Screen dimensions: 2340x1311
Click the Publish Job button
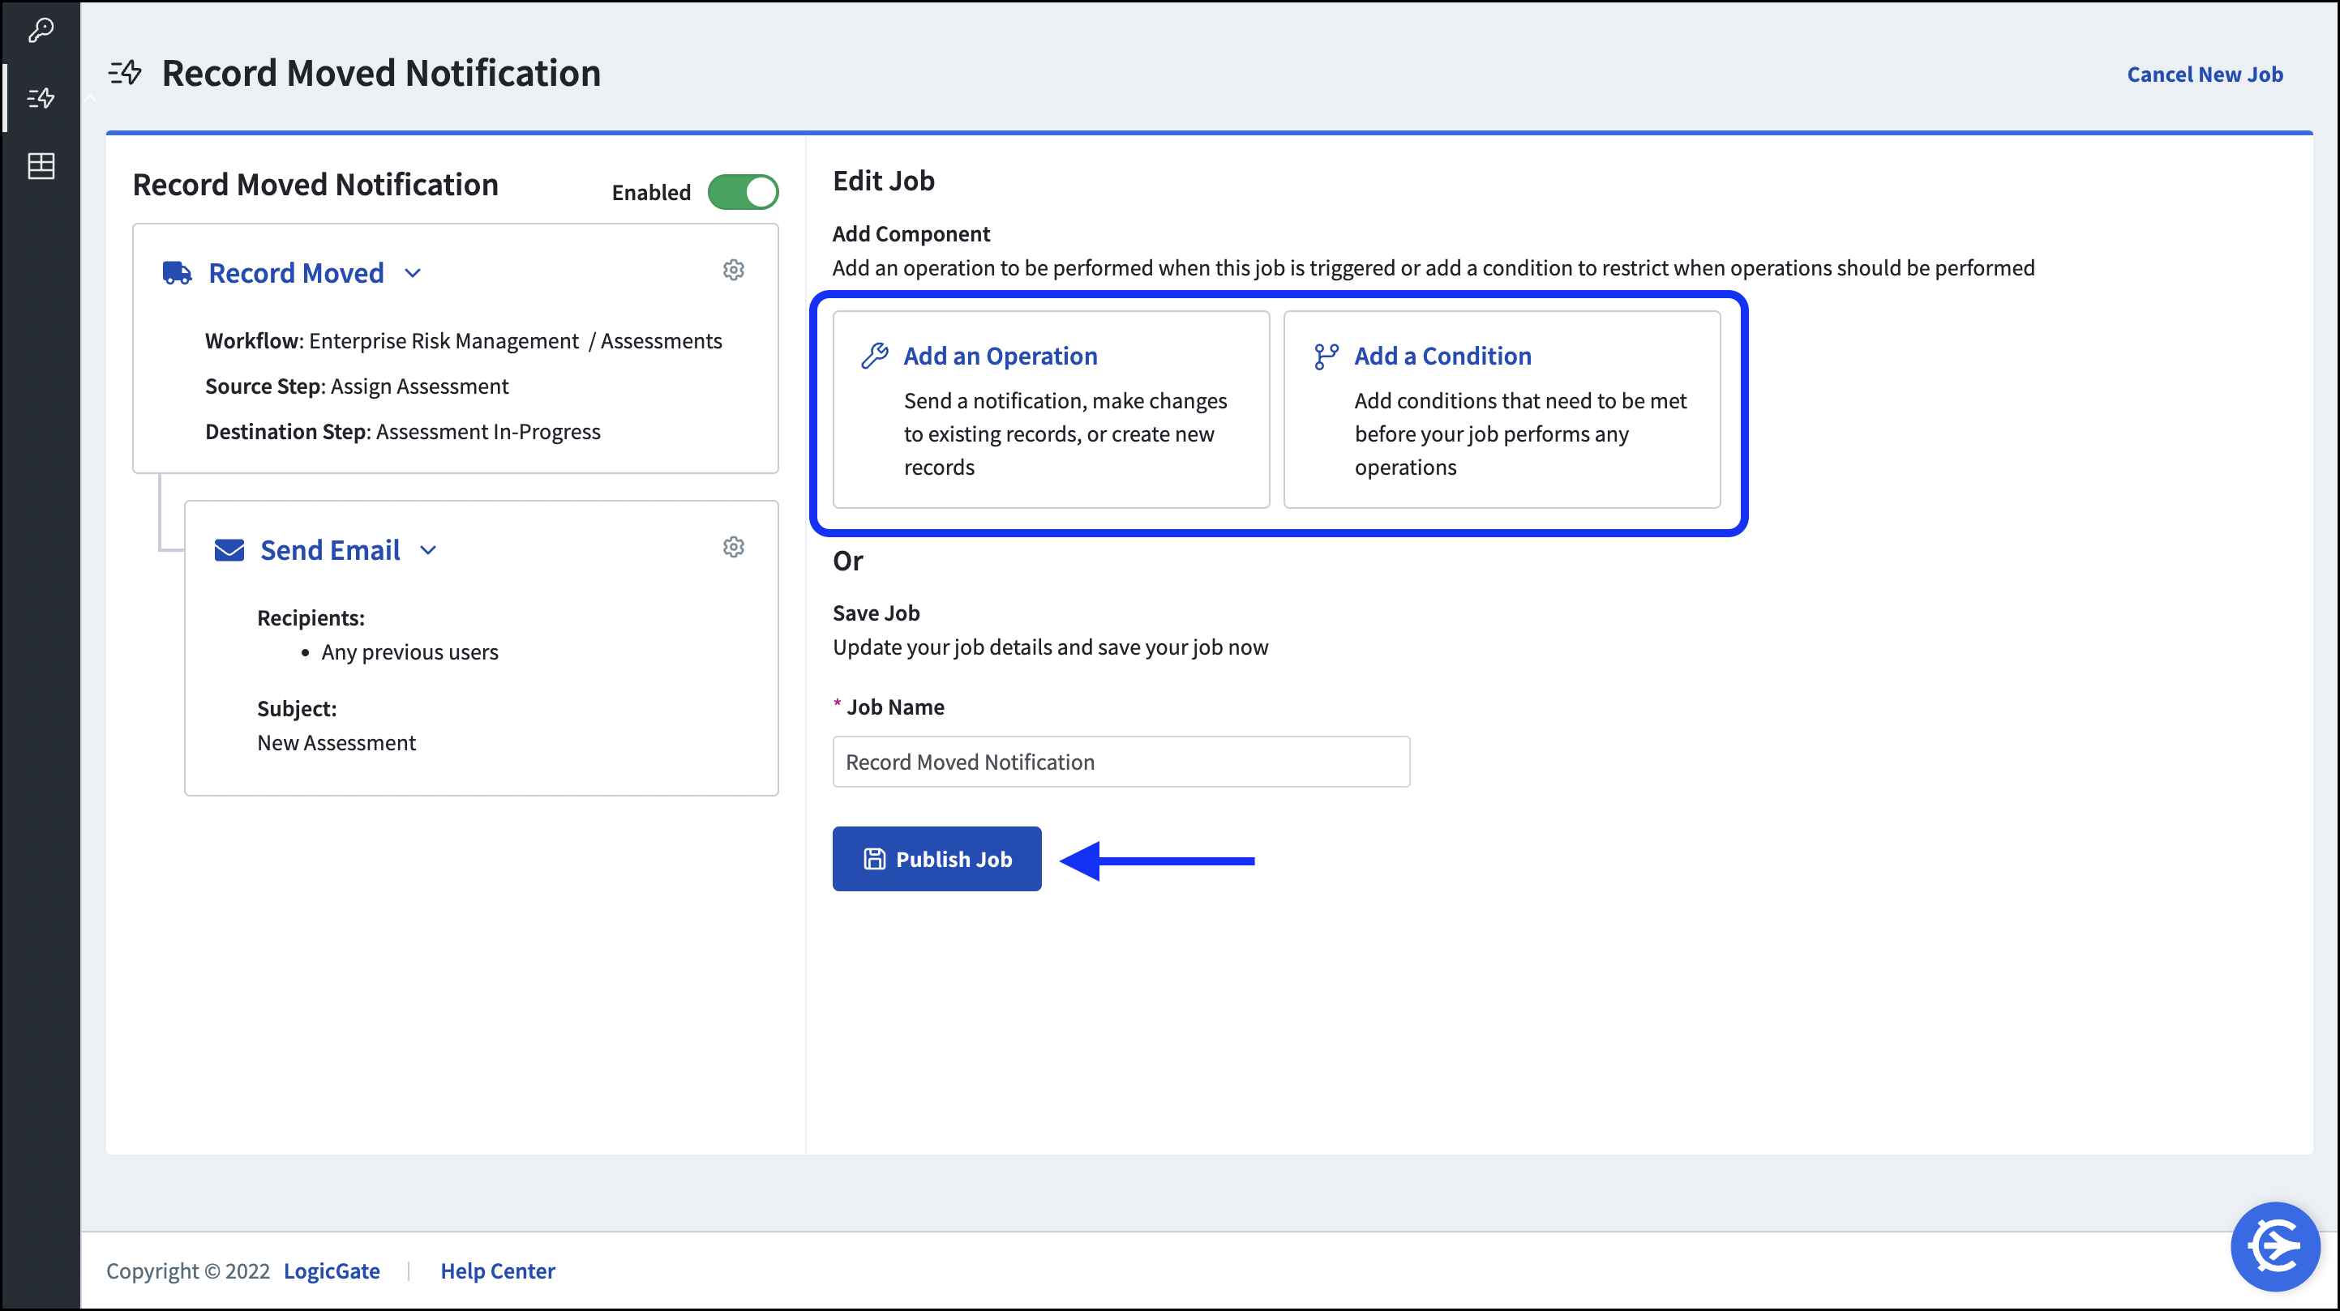point(936,859)
